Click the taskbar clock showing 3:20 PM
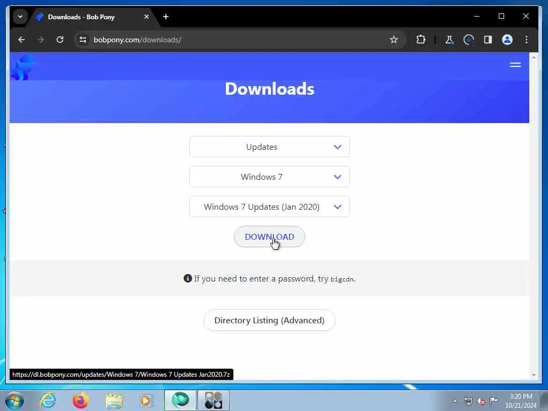The image size is (548, 411). tap(521, 400)
